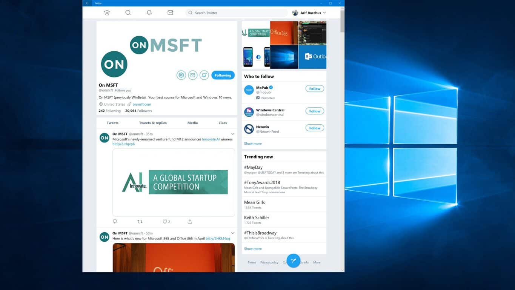
Task: Open the Notifications bell icon
Action: coord(149,13)
